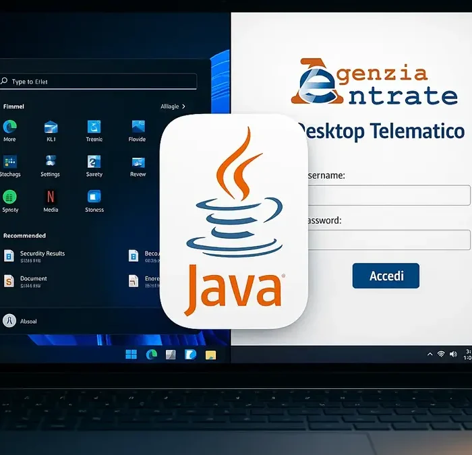Launch the KL1 app from pinned apps
This screenshot has width=472, height=455.
pyautogui.click(x=51, y=127)
